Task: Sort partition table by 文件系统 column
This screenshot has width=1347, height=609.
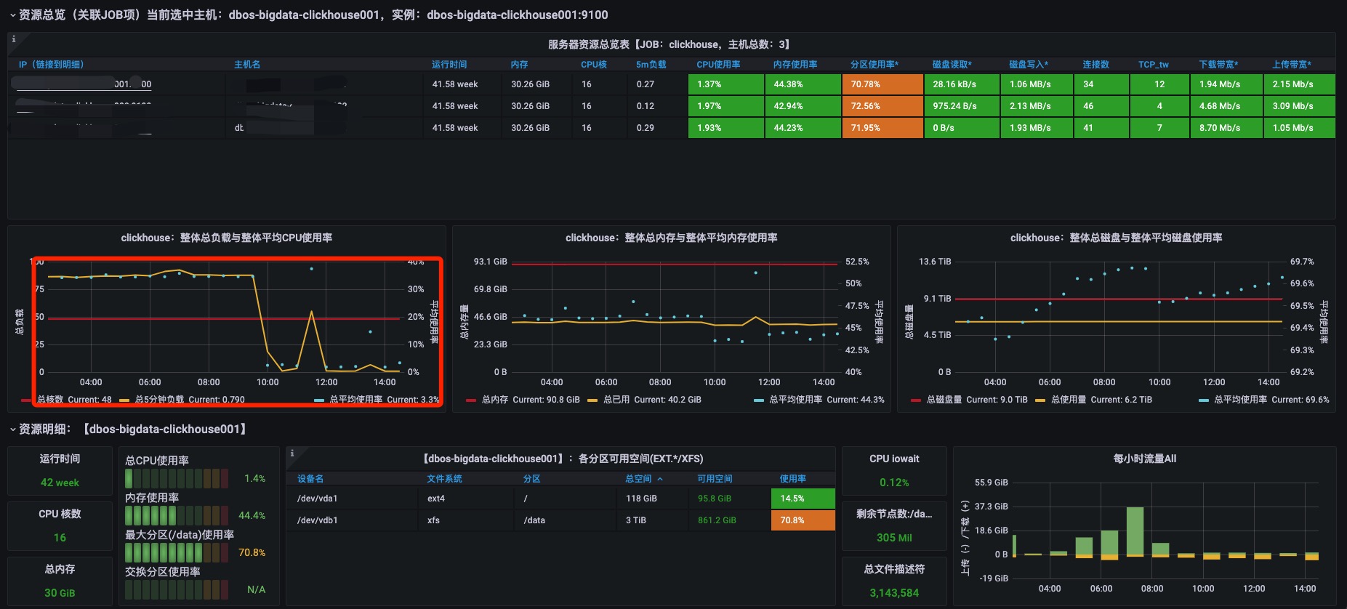Action: [445, 479]
